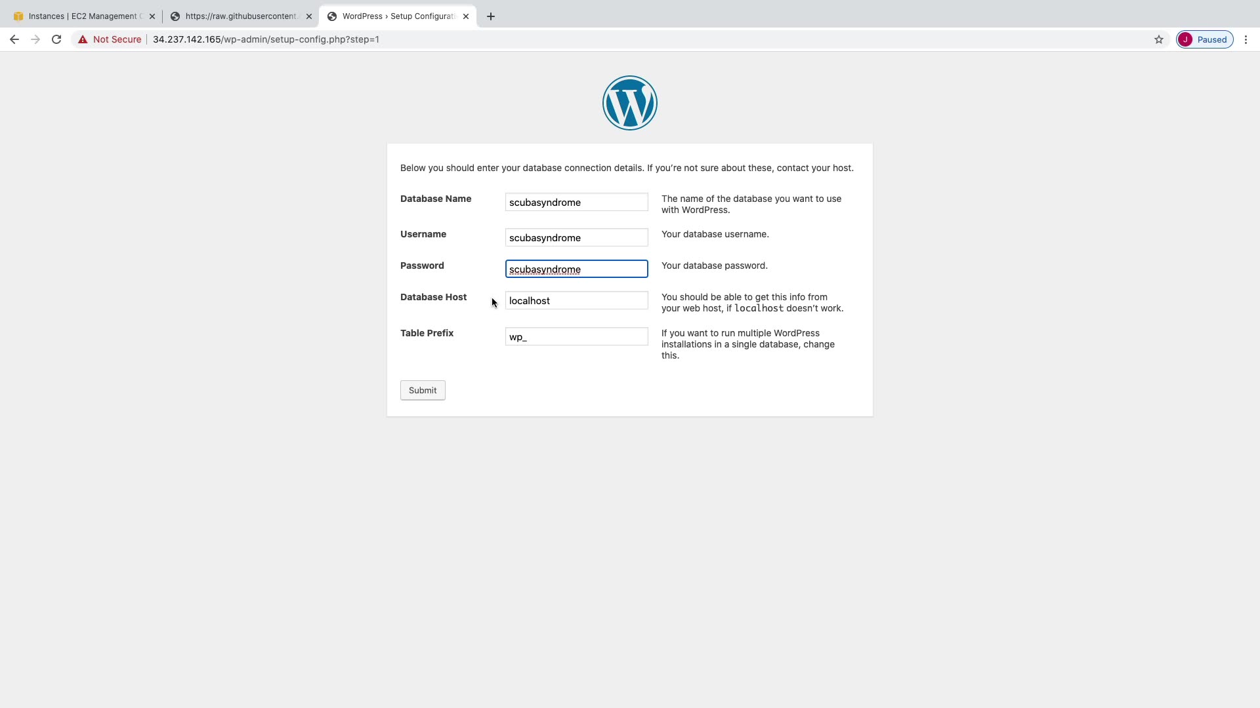Close the WordPress Setup Configuration tab

tap(466, 16)
